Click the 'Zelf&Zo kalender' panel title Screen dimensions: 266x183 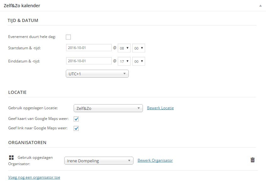coord(22,6)
